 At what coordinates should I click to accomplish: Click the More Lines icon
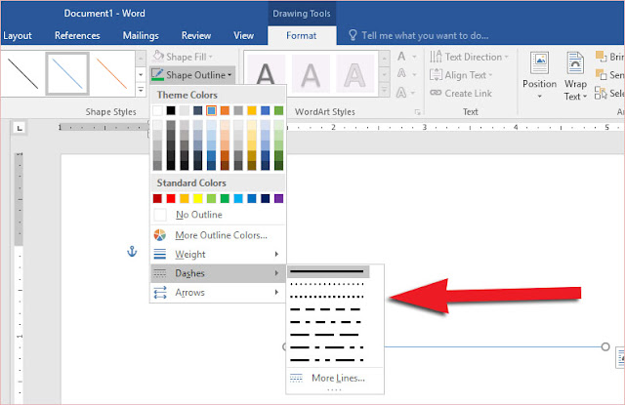coord(296,378)
